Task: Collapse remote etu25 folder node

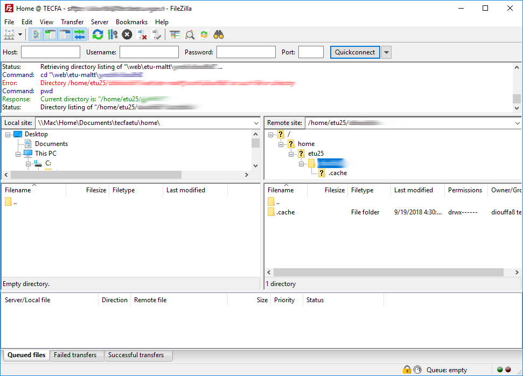Action: click(x=291, y=154)
